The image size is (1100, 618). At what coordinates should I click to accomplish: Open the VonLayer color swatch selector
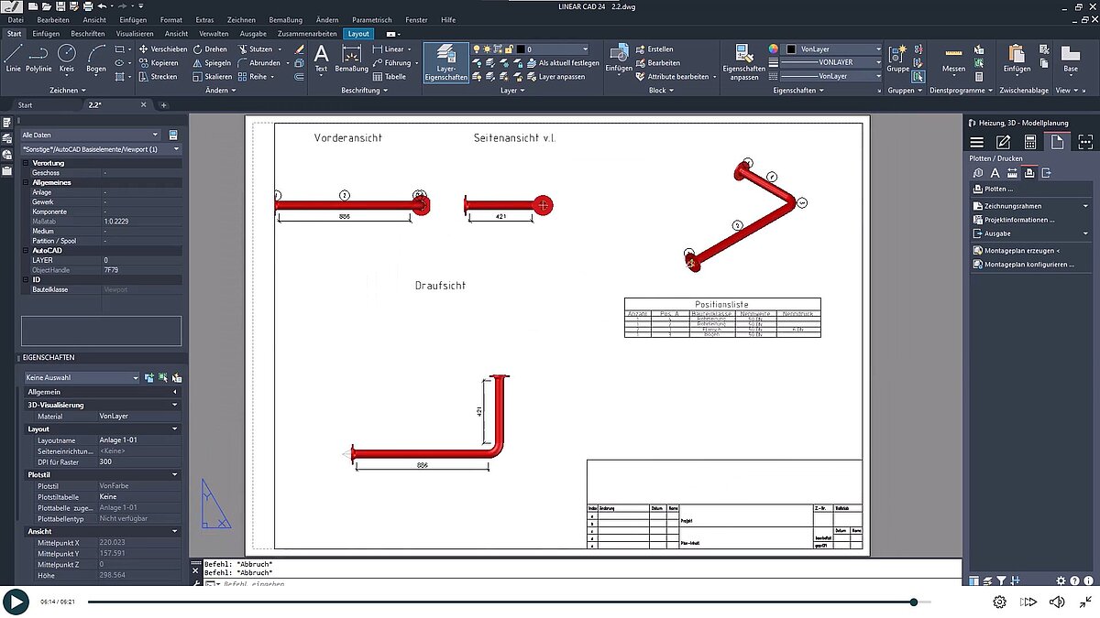click(877, 49)
